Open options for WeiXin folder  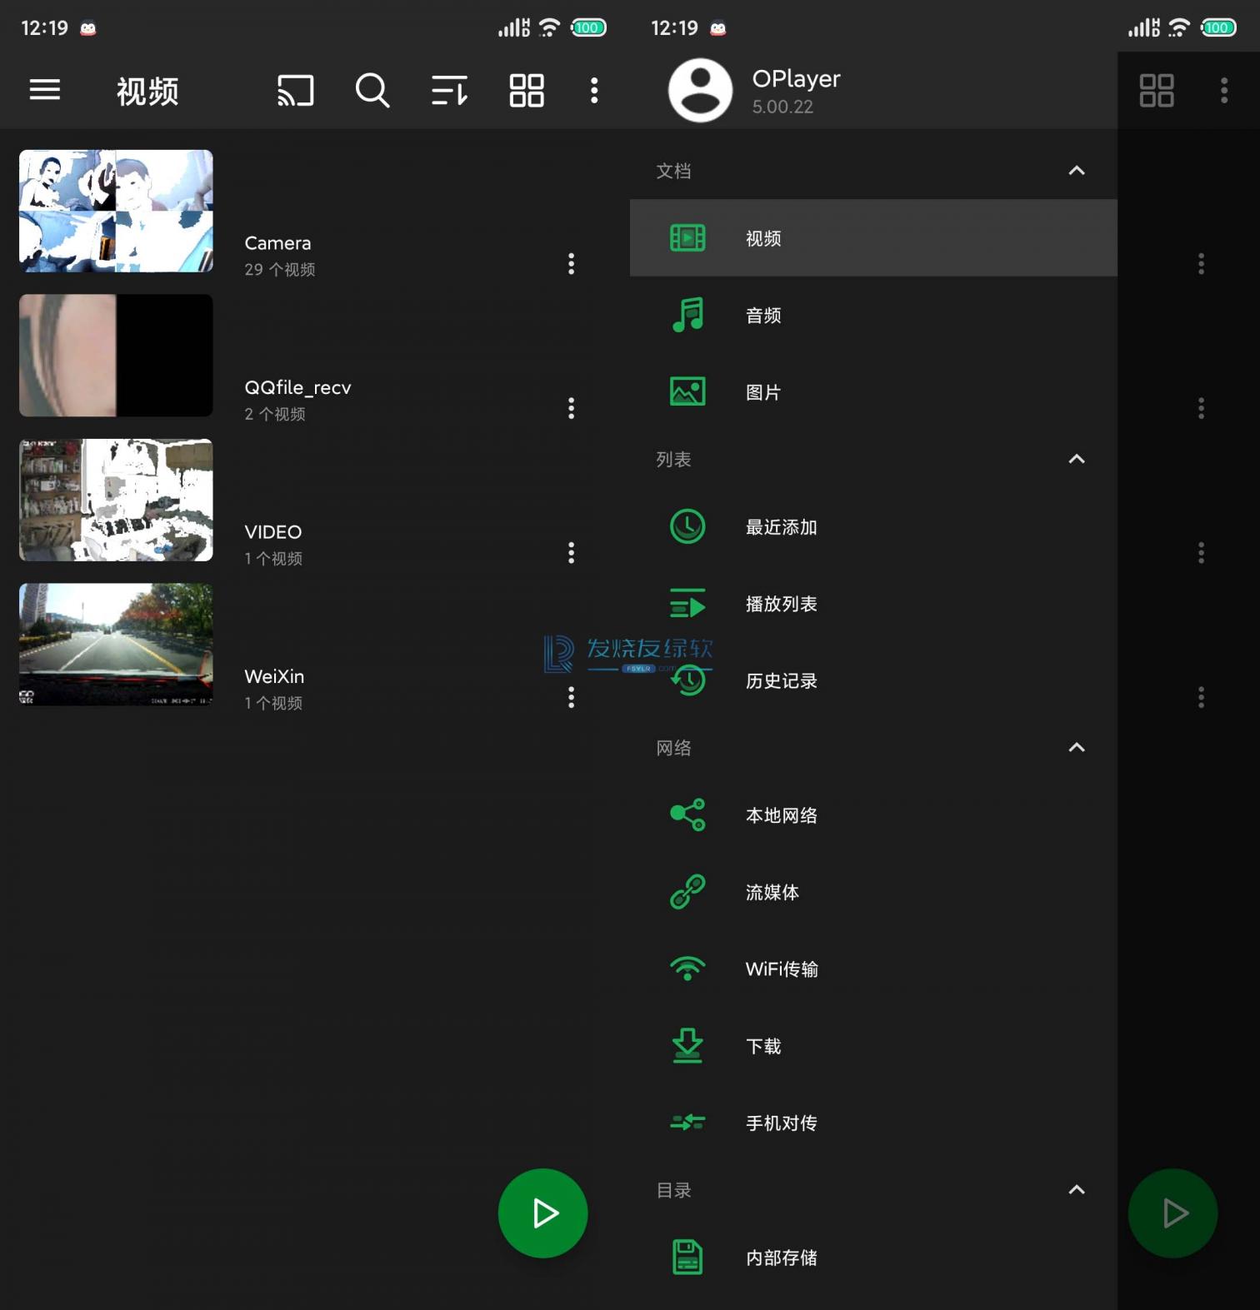571,697
